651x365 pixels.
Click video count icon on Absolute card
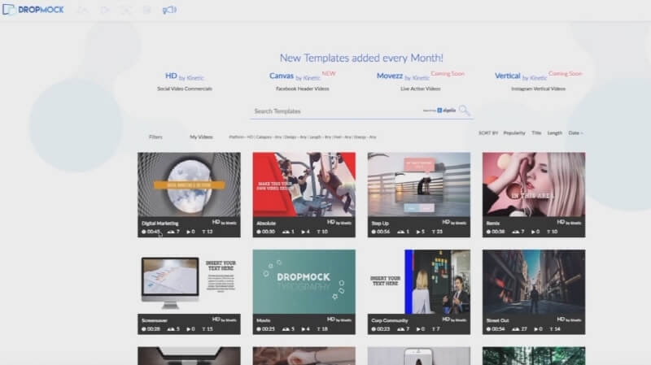click(304, 232)
